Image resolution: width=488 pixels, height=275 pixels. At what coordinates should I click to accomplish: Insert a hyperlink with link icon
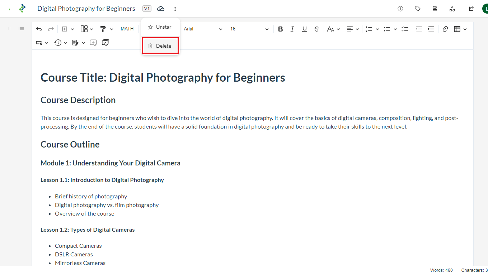[445, 29]
